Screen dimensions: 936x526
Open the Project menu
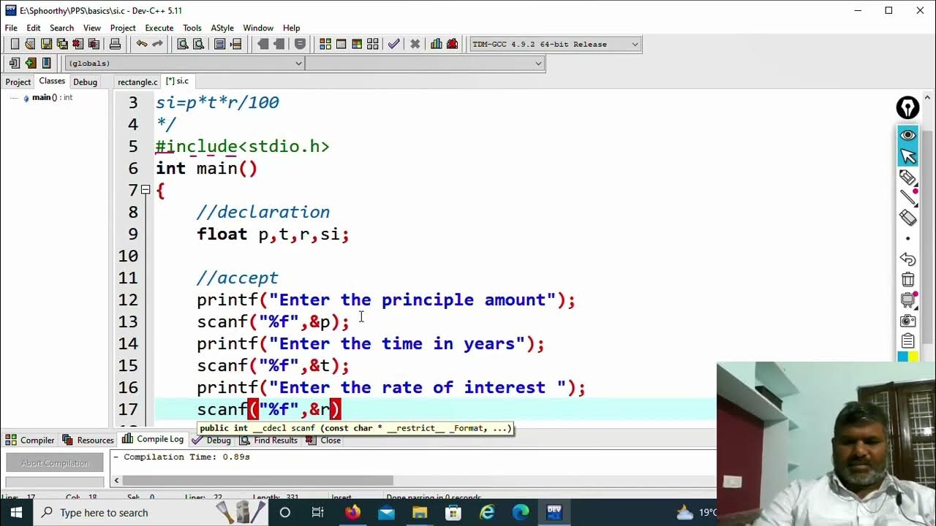tap(123, 28)
